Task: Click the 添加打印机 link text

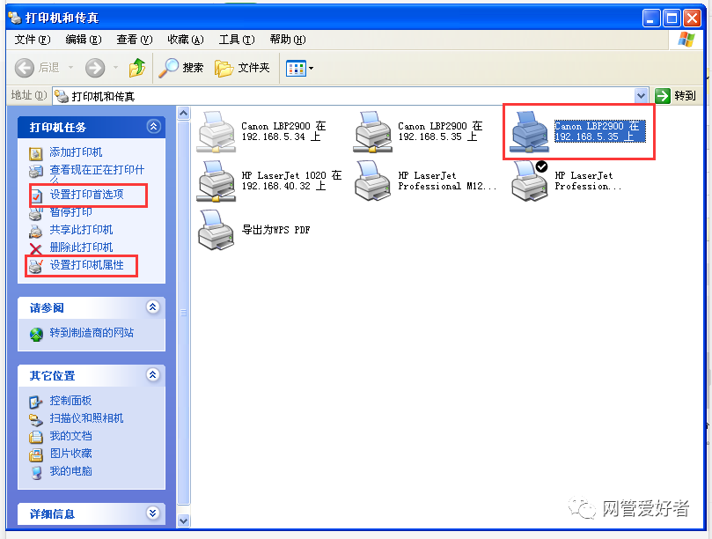Action: (76, 152)
